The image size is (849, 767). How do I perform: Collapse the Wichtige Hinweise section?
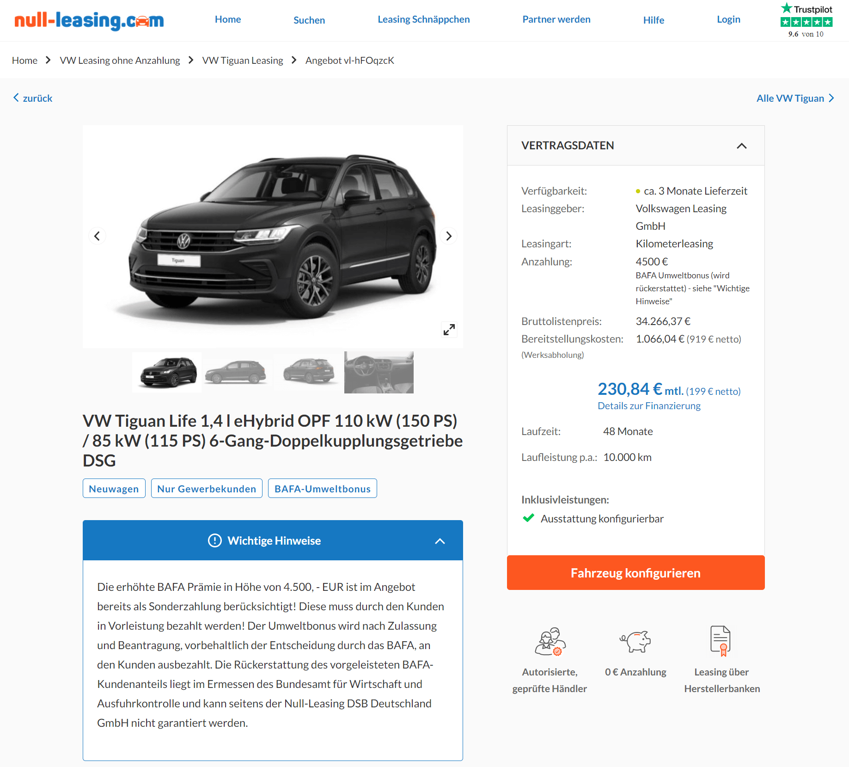pos(440,541)
